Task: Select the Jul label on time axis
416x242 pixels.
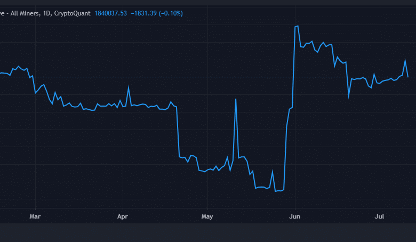Action: [380, 216]
